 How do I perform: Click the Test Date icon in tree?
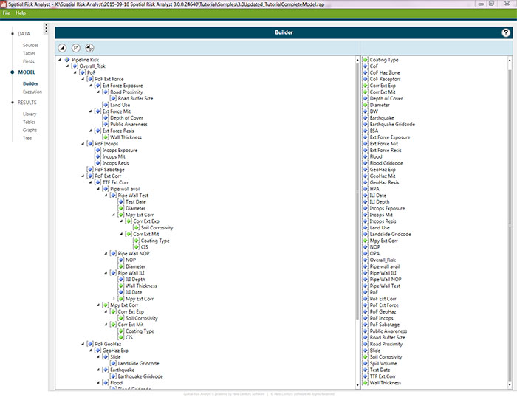pyautogui.click(x=121, y=201)
